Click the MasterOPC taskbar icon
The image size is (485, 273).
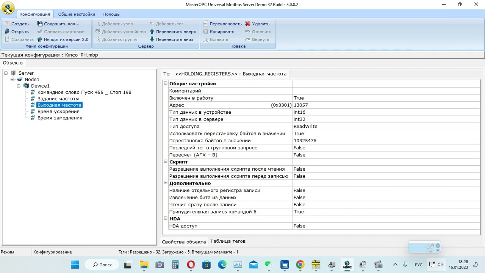coord(347,265)
